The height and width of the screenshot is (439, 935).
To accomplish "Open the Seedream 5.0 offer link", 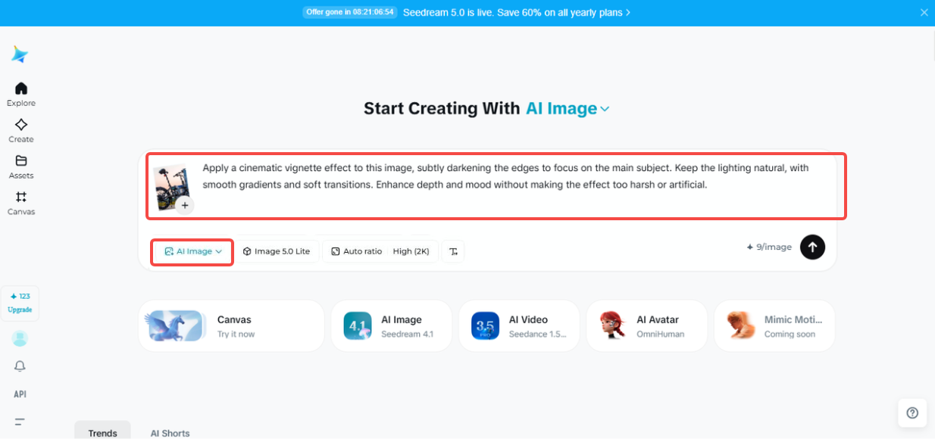I will coord(513,12).
